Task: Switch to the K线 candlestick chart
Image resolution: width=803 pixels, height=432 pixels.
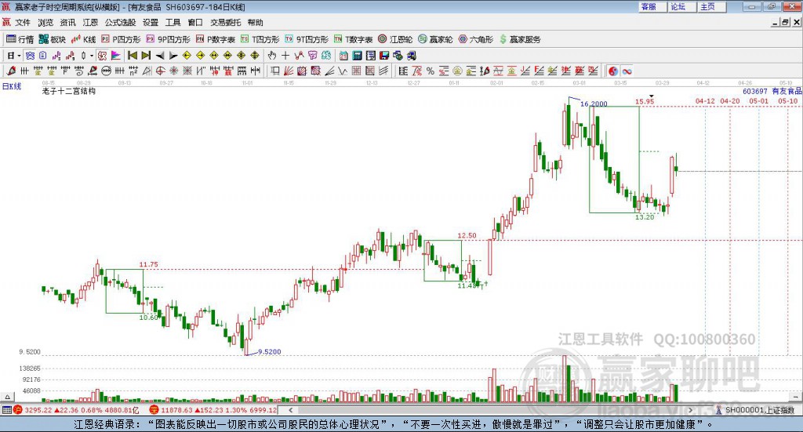Action: click(x=83, y=39)
